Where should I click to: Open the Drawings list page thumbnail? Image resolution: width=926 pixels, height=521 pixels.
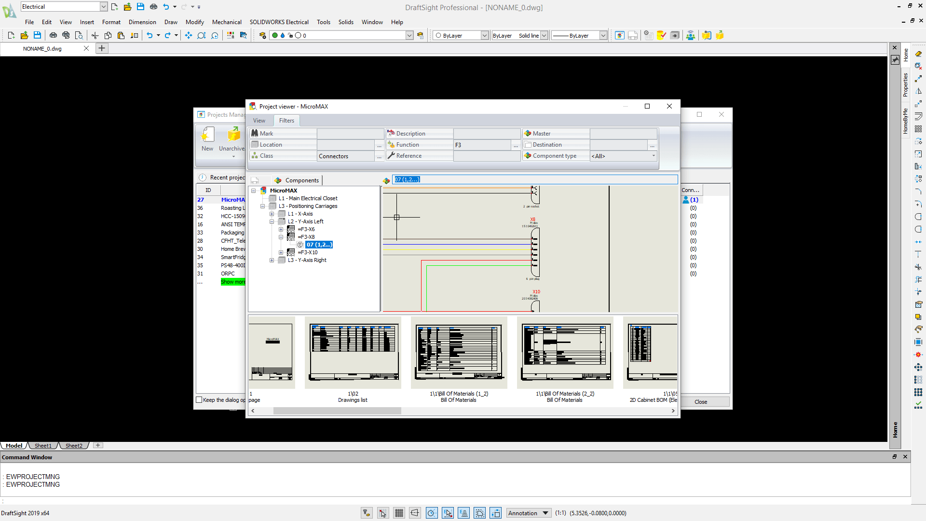coord(353,352)
